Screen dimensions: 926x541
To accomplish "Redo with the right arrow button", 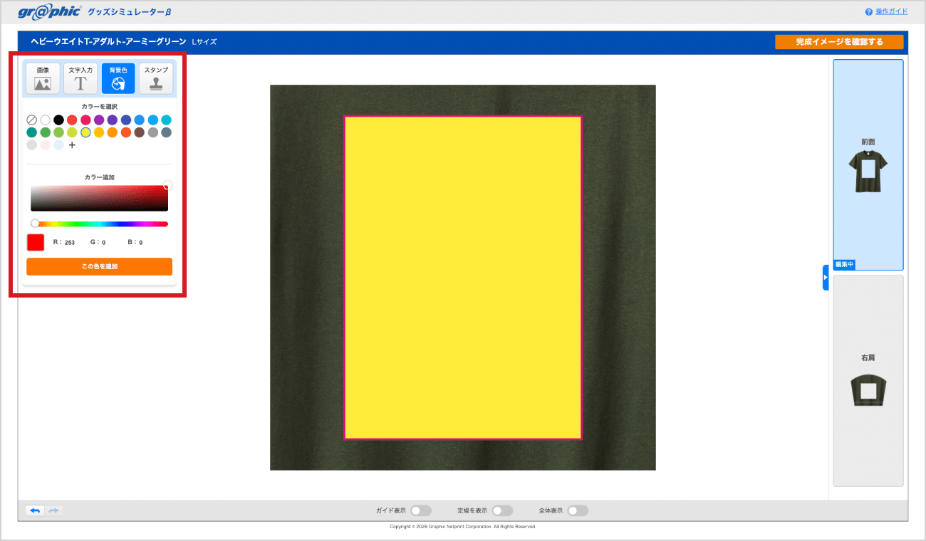I will (53, 510).
